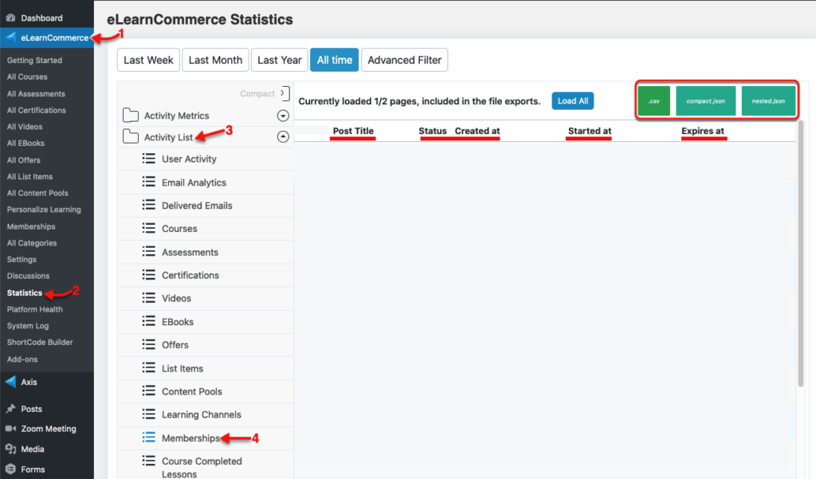Click list icon beside Courses
Screen dimensions: 816x479
point(149,228)
